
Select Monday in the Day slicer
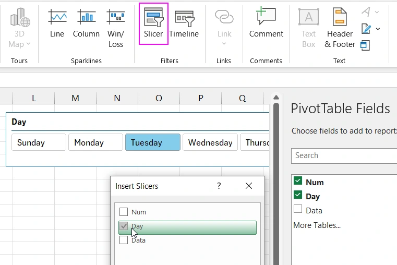coord(95,142)
